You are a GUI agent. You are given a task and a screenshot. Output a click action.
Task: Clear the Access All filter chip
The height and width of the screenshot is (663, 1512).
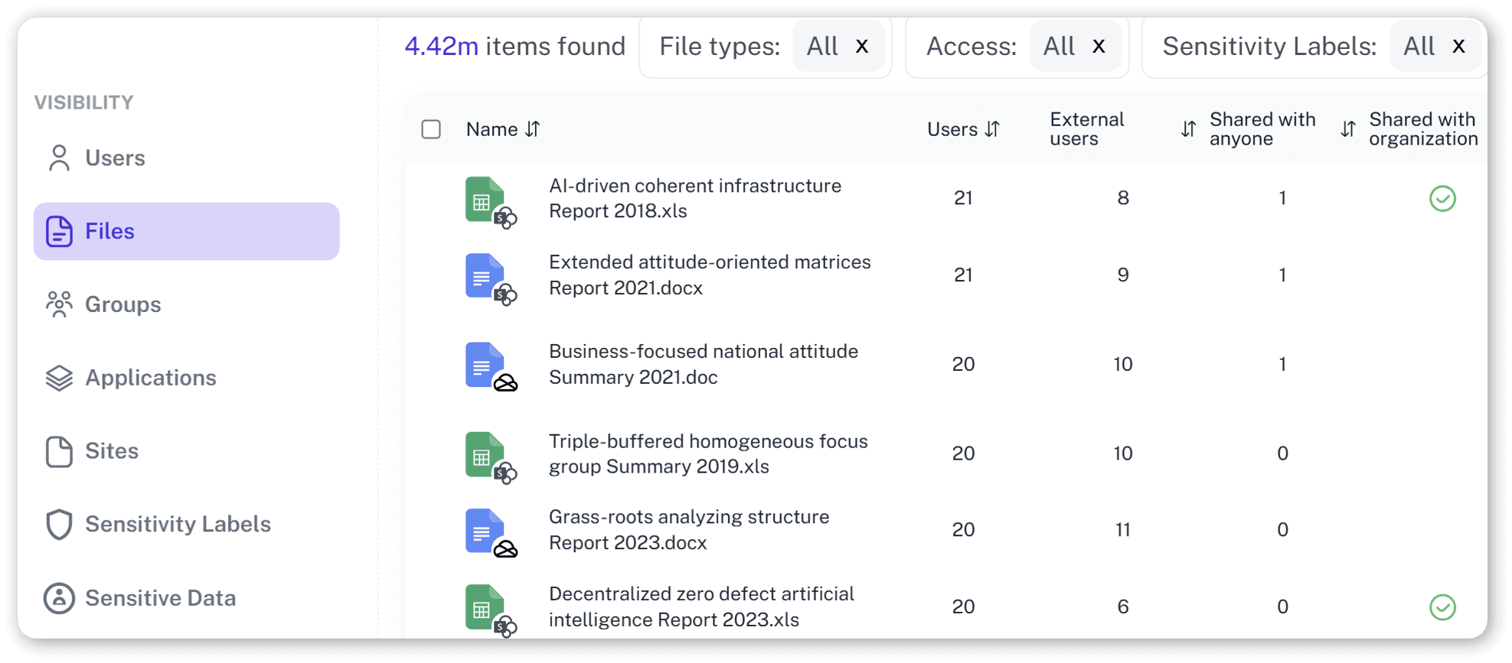click(x=1099, y=47)
